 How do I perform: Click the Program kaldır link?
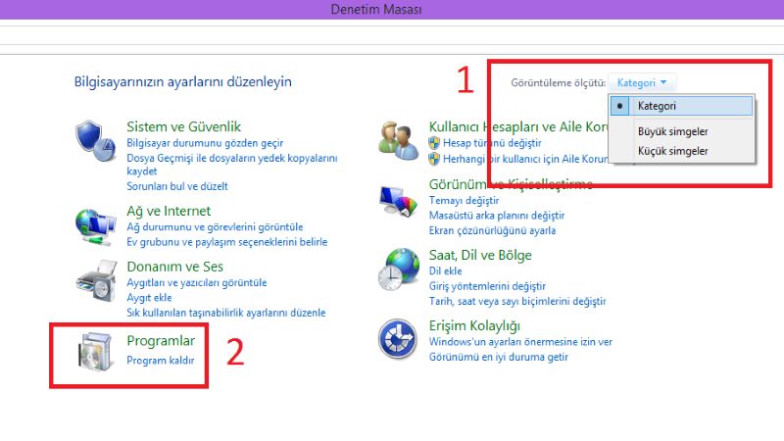(161, 360)
